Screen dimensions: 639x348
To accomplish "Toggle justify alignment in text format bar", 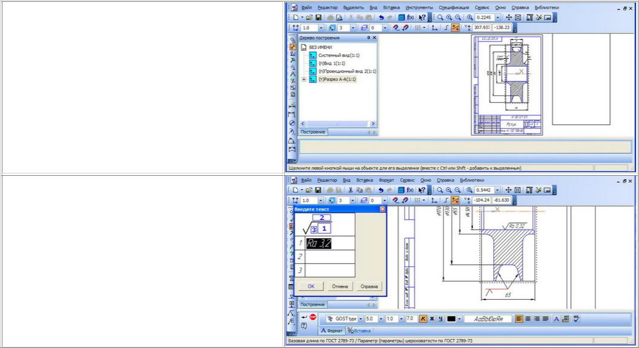I will [546, 318].
